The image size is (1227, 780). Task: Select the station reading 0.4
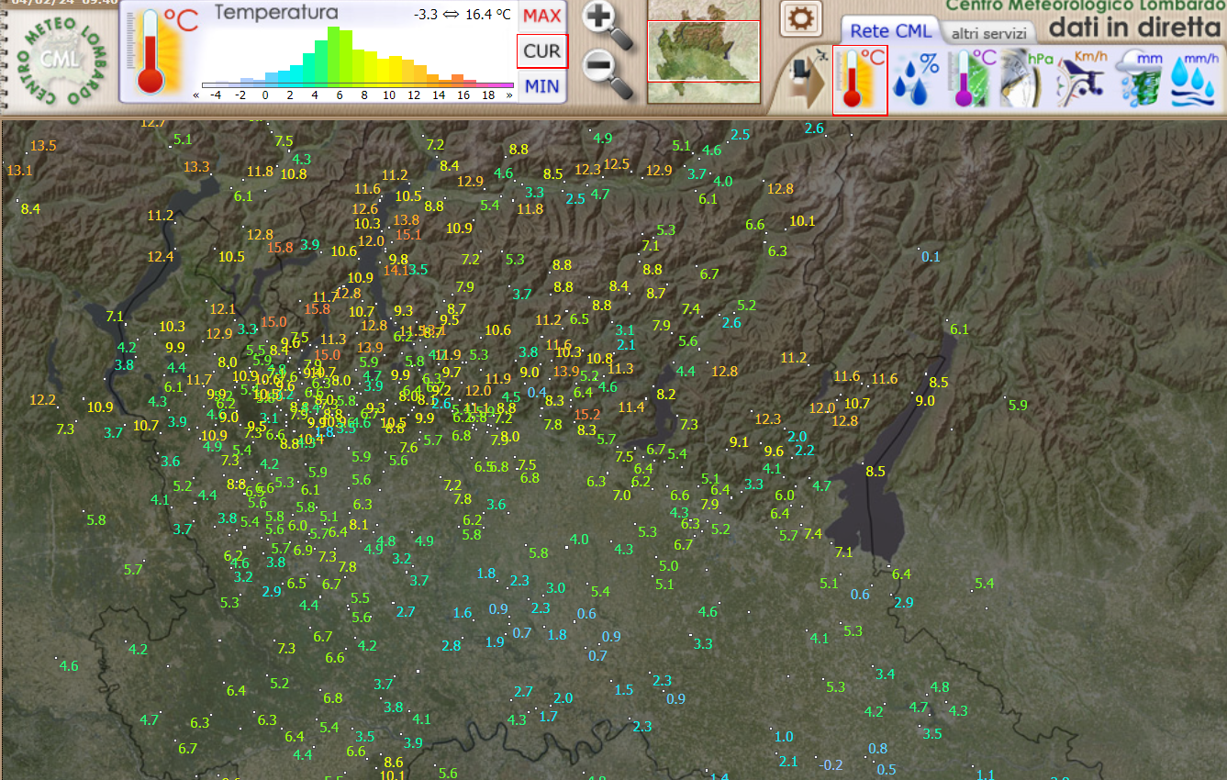tap(538, 392)
